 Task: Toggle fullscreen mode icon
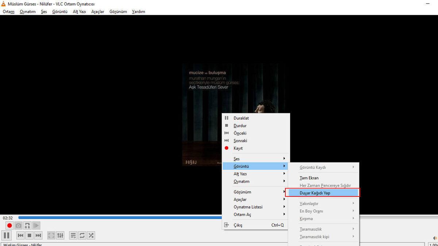(x=51, y=235)
